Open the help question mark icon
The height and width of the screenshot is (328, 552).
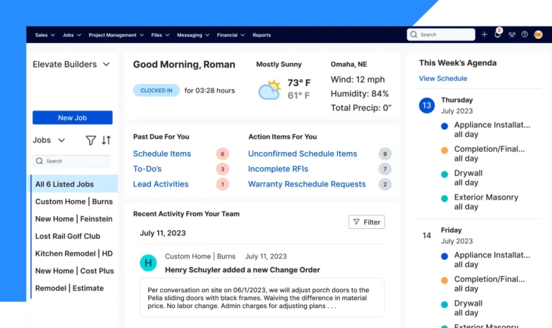coord(525,34)
